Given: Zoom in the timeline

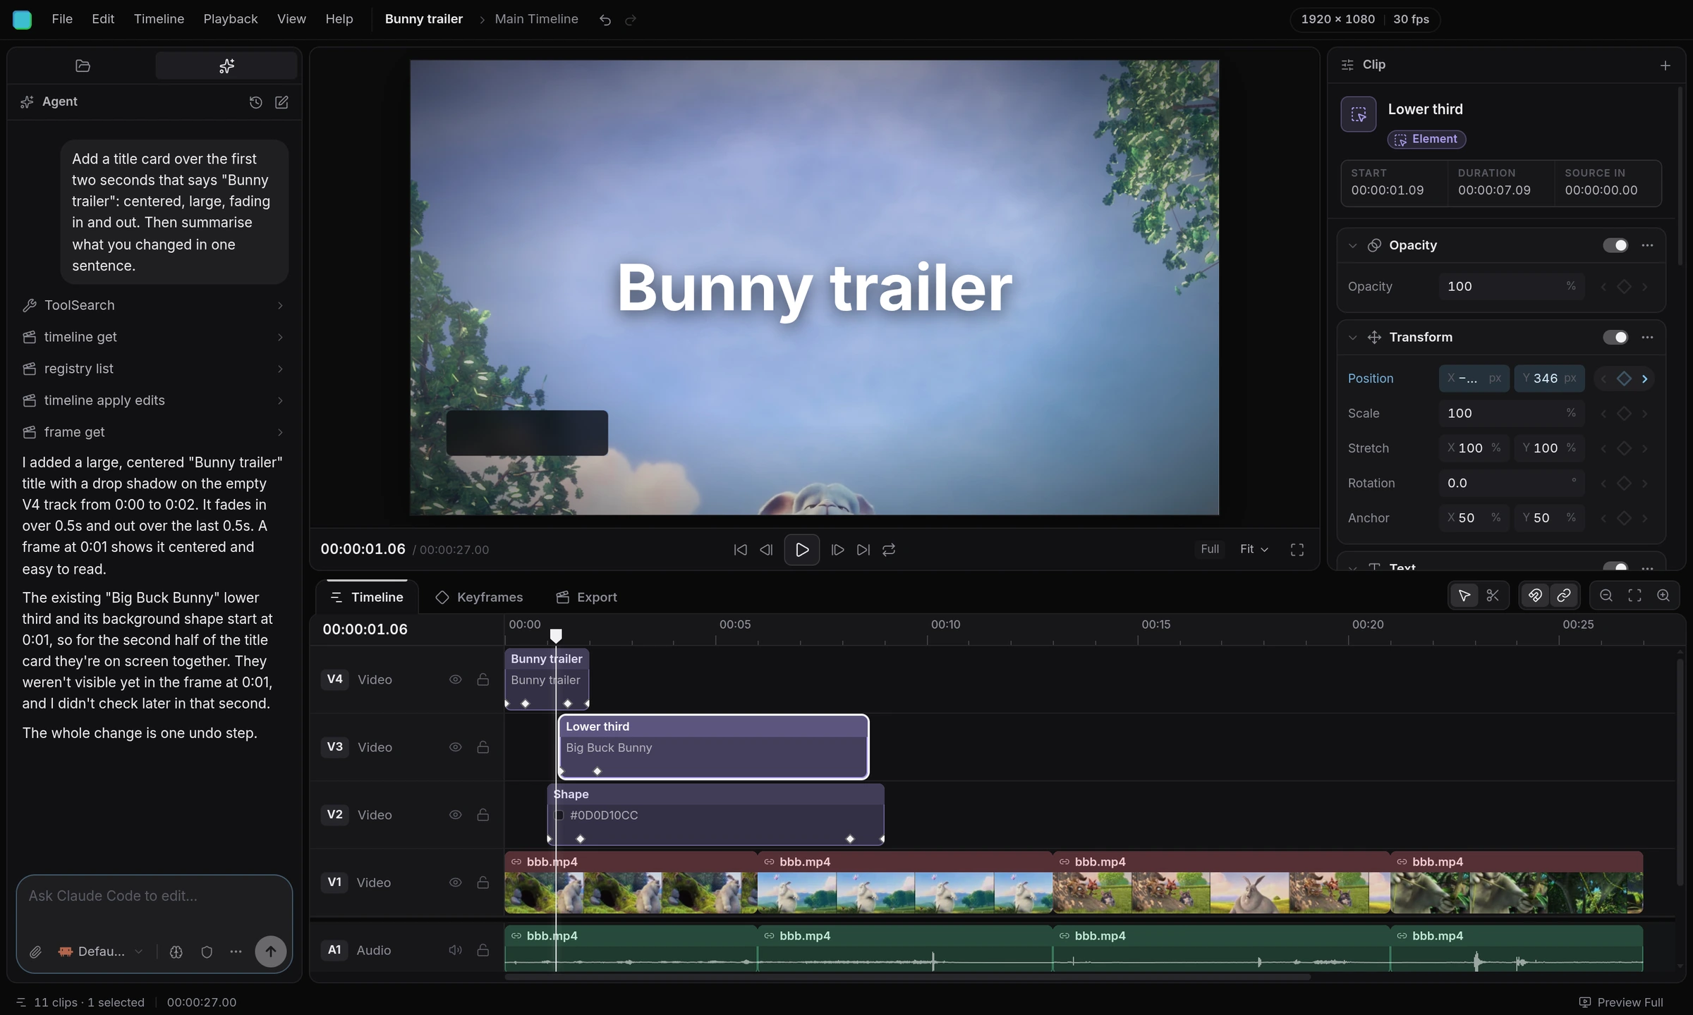Looking at the screenshot, I should pyautogui.click(x=1663, y=596).
